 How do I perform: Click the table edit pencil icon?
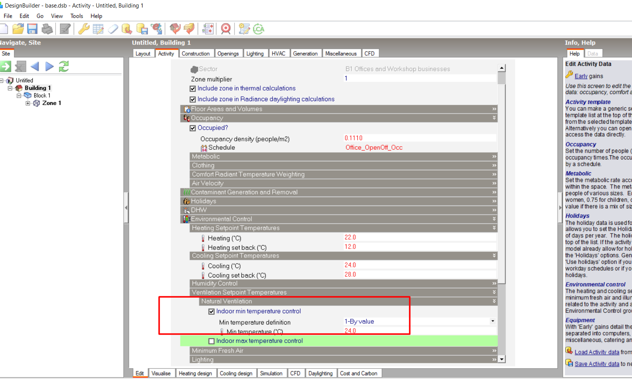[x=98, y=29]
